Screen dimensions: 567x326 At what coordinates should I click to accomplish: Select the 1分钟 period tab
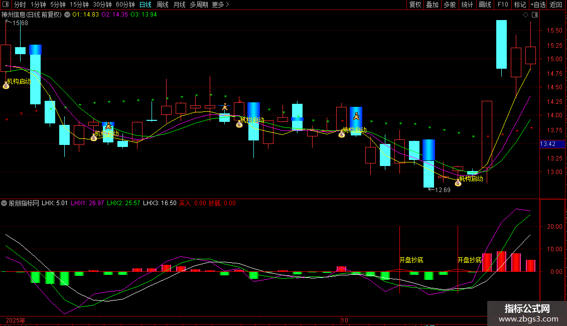click(38, 5)
